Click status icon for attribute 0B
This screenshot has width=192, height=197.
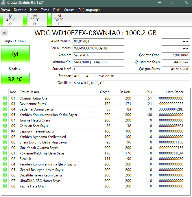tap(5, 137)
